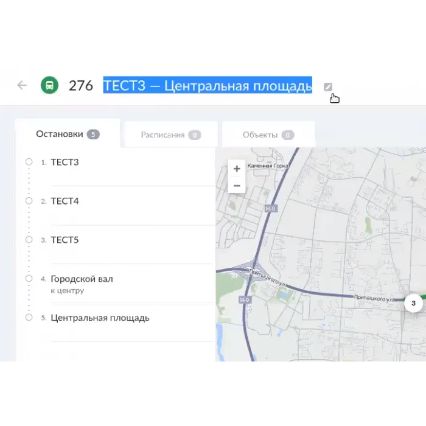This screenshot has width=426, height=426.
Task: Click the green bus route icon
Action: coord(49,85)
